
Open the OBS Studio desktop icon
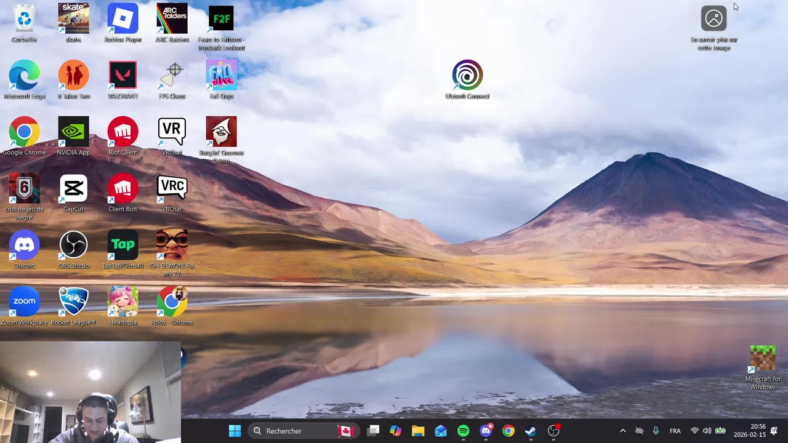73,250
